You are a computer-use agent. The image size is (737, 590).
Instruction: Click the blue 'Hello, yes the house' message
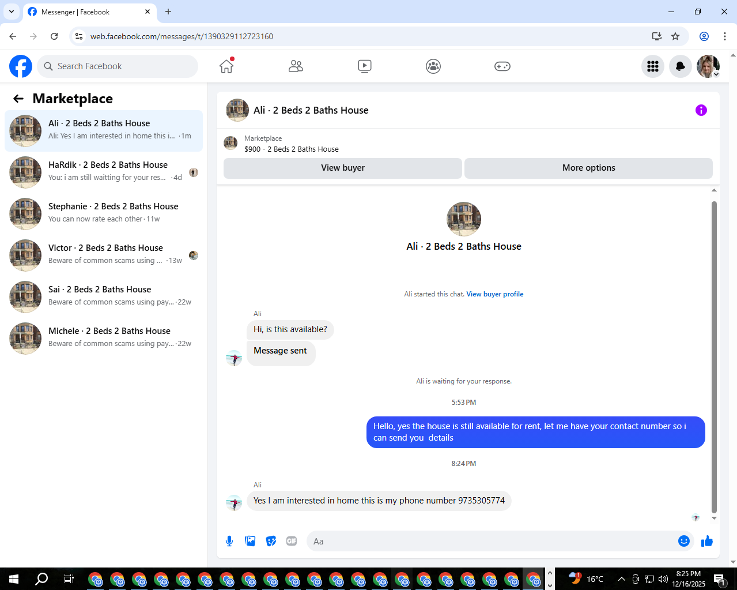coord(535,432)
